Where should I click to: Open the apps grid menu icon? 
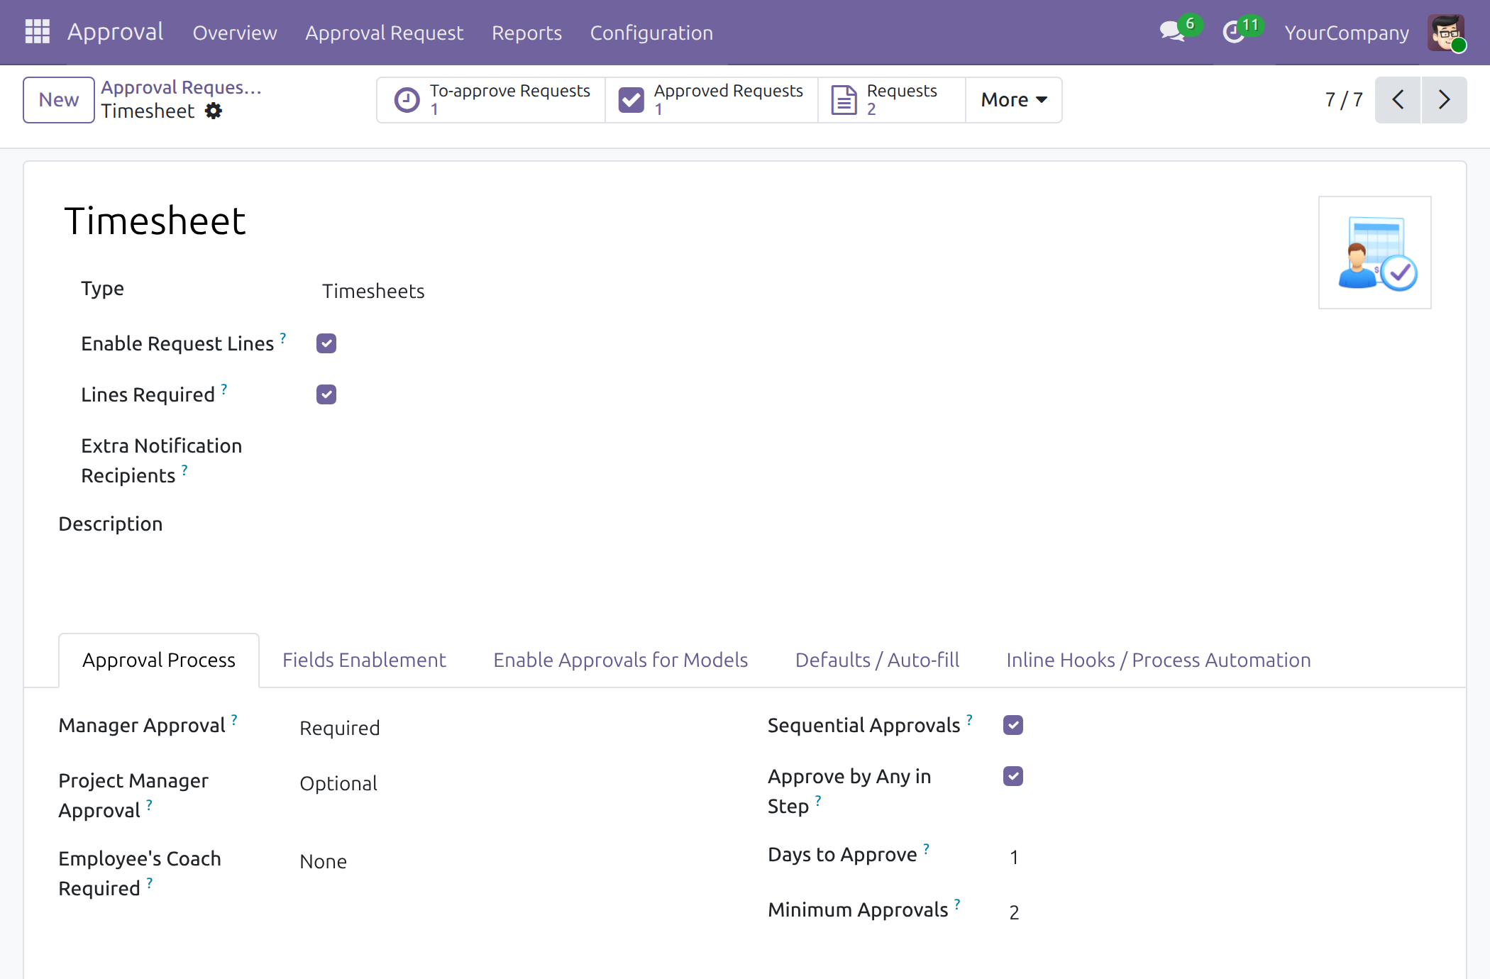pos(37,32)
